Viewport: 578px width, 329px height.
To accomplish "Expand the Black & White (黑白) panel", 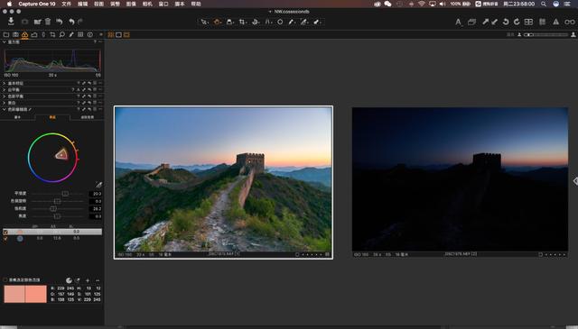I will click(4, 103).
